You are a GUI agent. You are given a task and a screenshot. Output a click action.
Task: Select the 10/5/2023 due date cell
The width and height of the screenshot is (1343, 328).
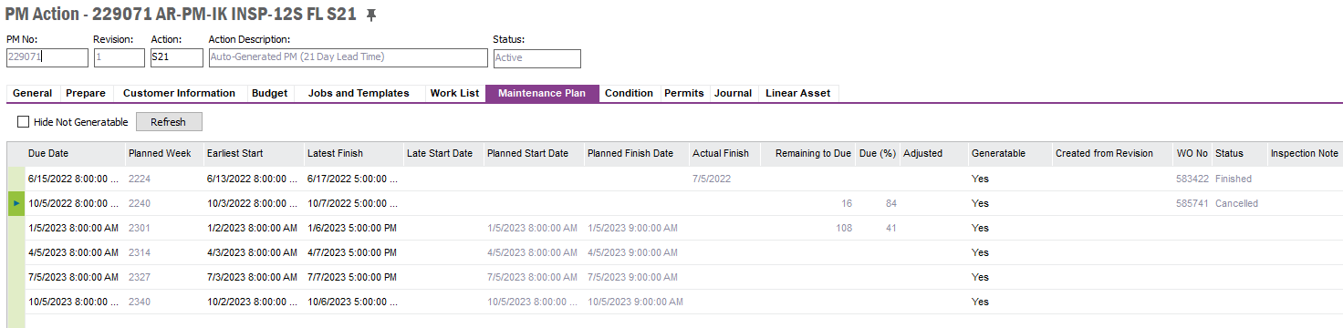(75, 302)
